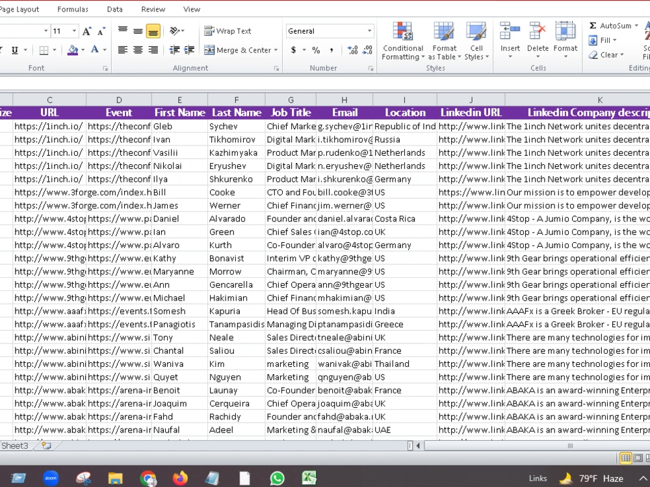This screenshot has height=487, width=650.
Task: Switch to Normal view in status bar
Action: (625, 458)
